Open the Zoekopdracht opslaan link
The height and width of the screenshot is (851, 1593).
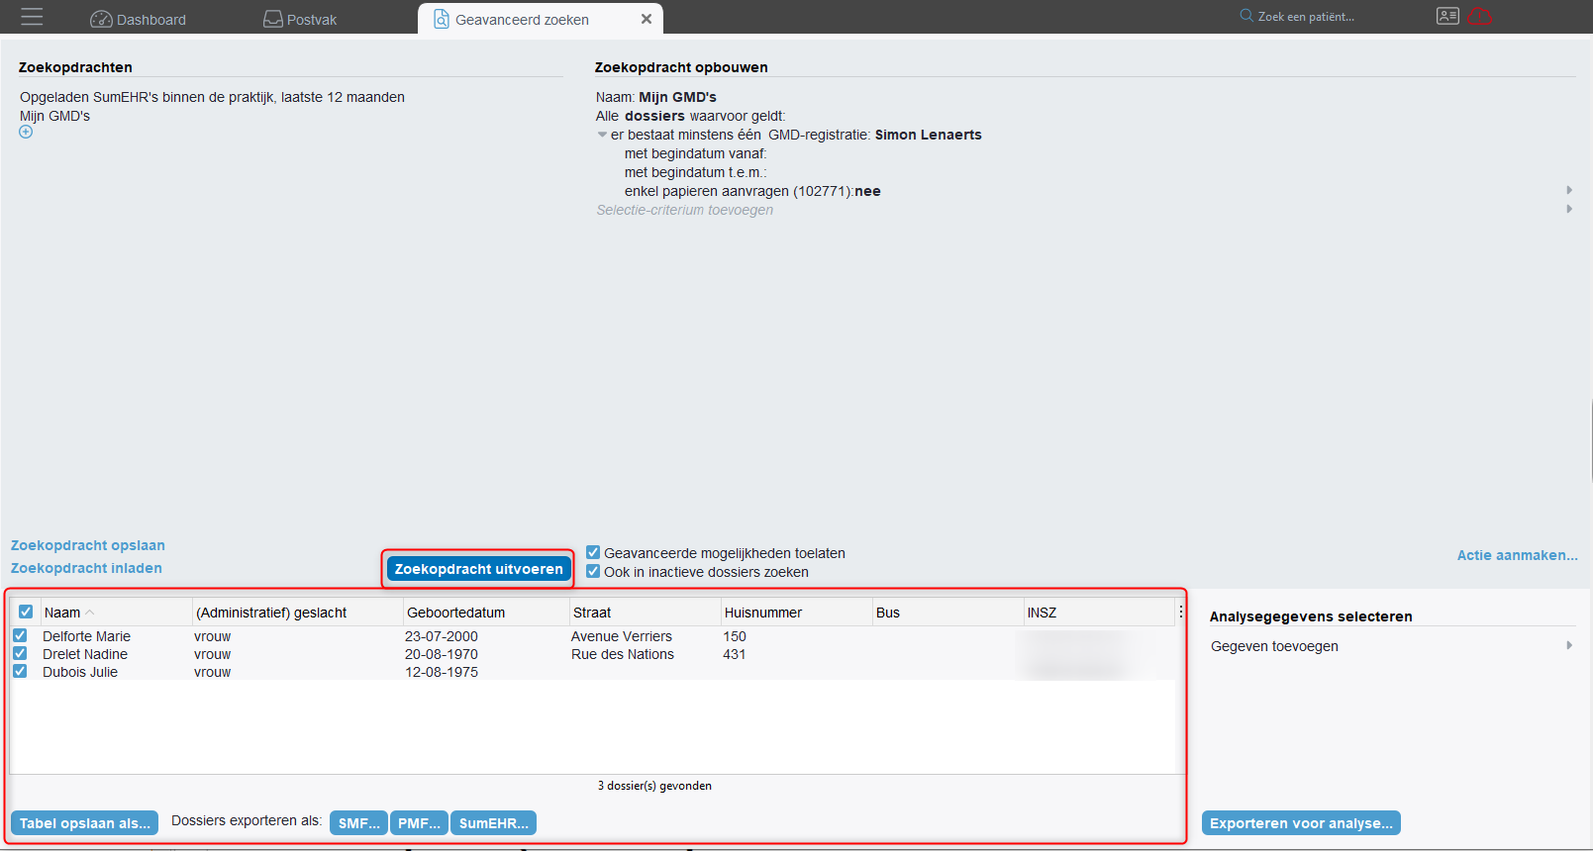click(x=88, y=545)
